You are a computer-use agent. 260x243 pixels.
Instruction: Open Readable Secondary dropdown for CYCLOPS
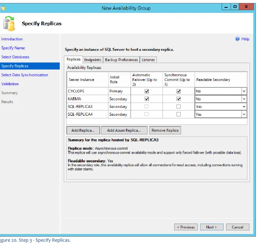point(244,91)
